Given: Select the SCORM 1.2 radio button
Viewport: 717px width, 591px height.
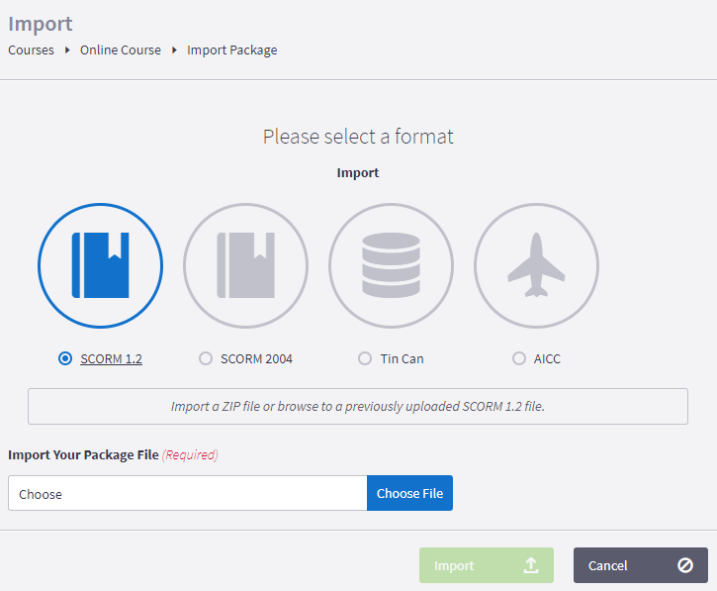Looking at the screenshot, I should pyautogui.click(x=65, y=358).
